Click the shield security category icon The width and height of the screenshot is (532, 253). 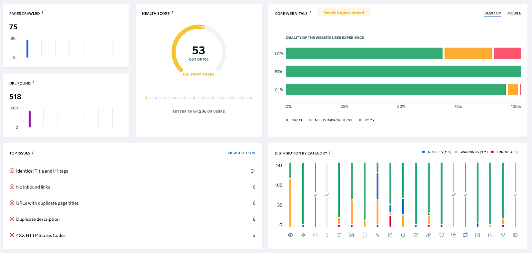(x=442, y=235)
